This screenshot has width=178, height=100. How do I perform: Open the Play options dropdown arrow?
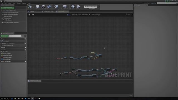(x=83, y=7)
